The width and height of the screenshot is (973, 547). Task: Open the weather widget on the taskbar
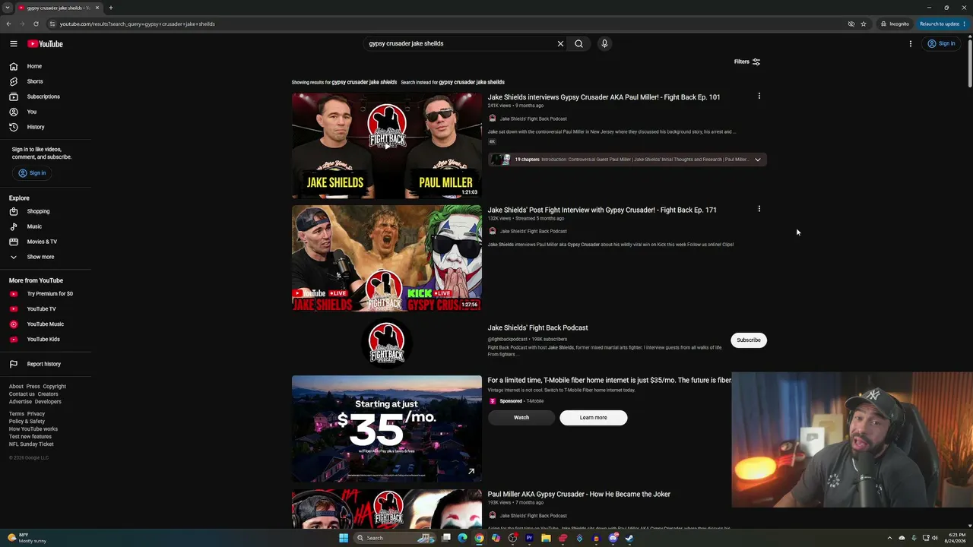26,538
